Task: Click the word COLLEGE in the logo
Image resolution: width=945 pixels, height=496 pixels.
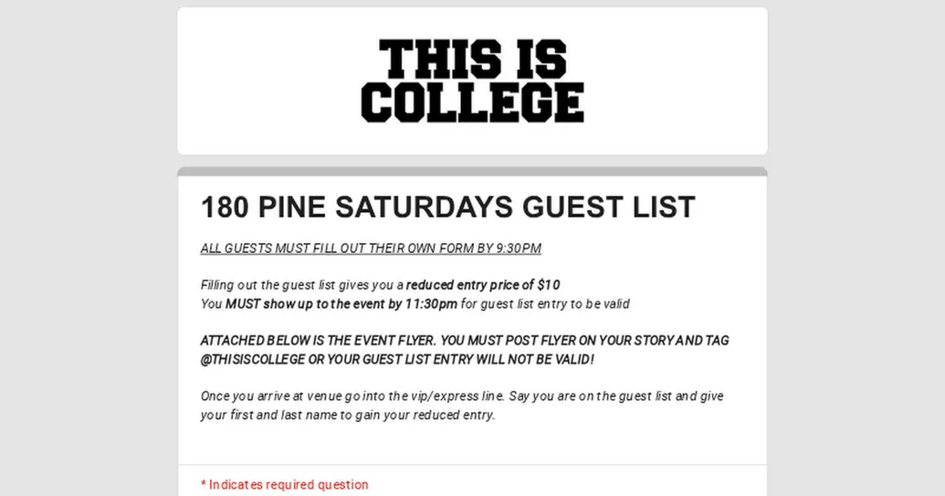Action: coord(472,102)
